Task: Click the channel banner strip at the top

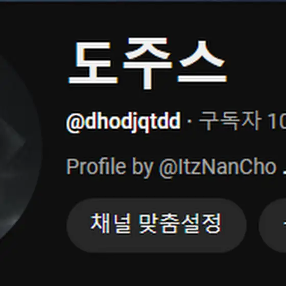Action: (x=143, y=1)
